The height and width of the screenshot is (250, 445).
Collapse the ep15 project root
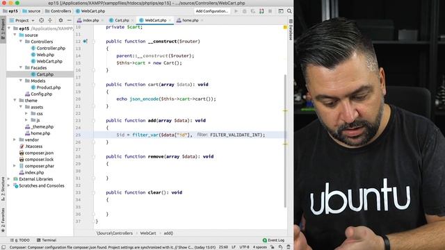(9, 28)
